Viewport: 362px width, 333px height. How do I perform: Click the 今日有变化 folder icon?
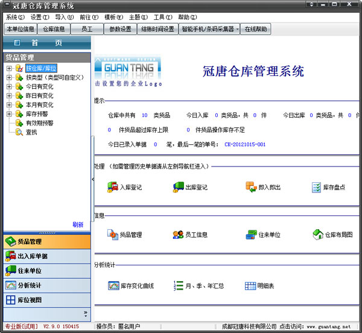click(19, 86)
